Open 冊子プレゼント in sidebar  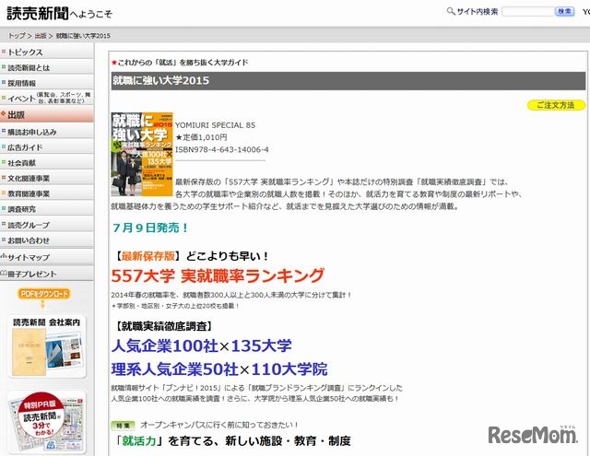click(x=47, y=274)
